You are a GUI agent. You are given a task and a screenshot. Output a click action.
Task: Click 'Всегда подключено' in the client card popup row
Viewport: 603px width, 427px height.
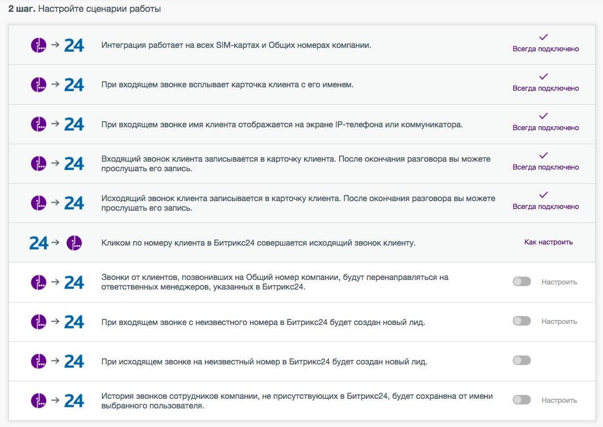(x=545, y=88)
